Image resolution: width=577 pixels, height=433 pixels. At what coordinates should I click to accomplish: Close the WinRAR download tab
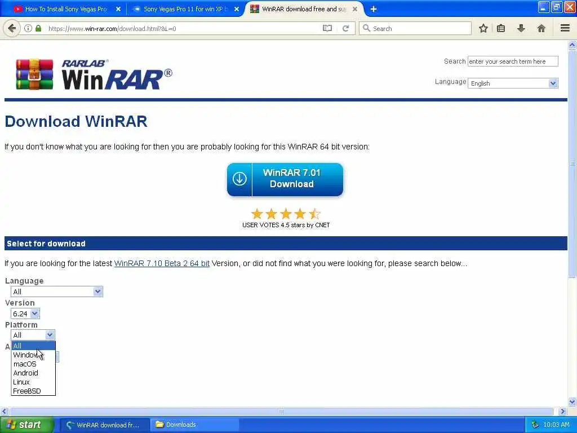pos(355,9)
